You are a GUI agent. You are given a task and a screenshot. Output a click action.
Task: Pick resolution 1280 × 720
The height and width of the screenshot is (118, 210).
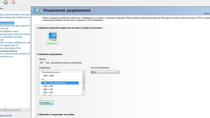pos(48,89)
